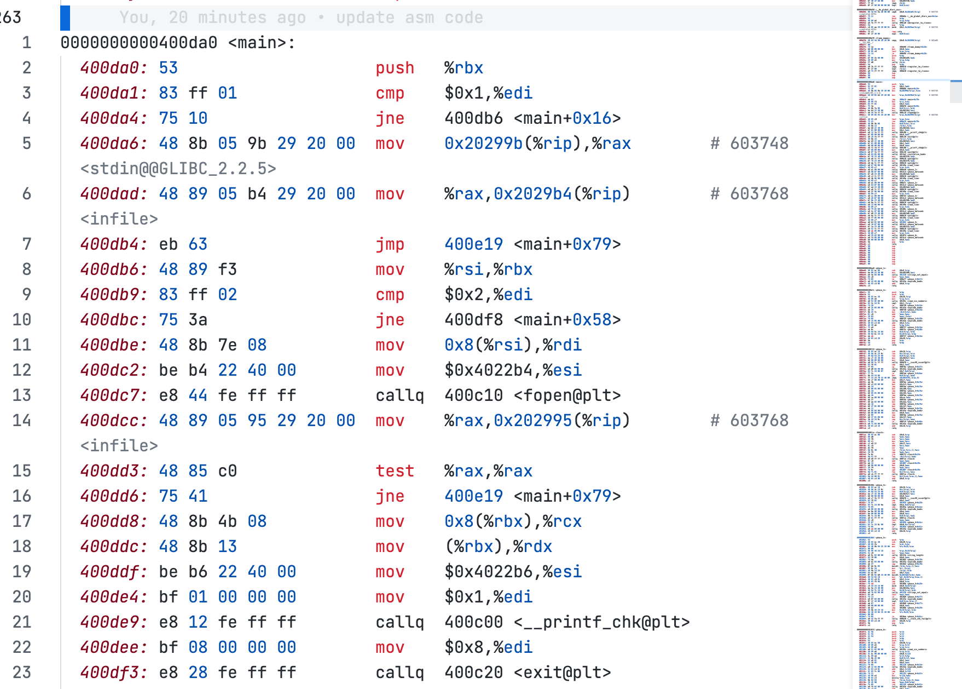Screen dimensions: 962x689
Task: Click the push instruction mnemonic
Action: tap(395, 68)
